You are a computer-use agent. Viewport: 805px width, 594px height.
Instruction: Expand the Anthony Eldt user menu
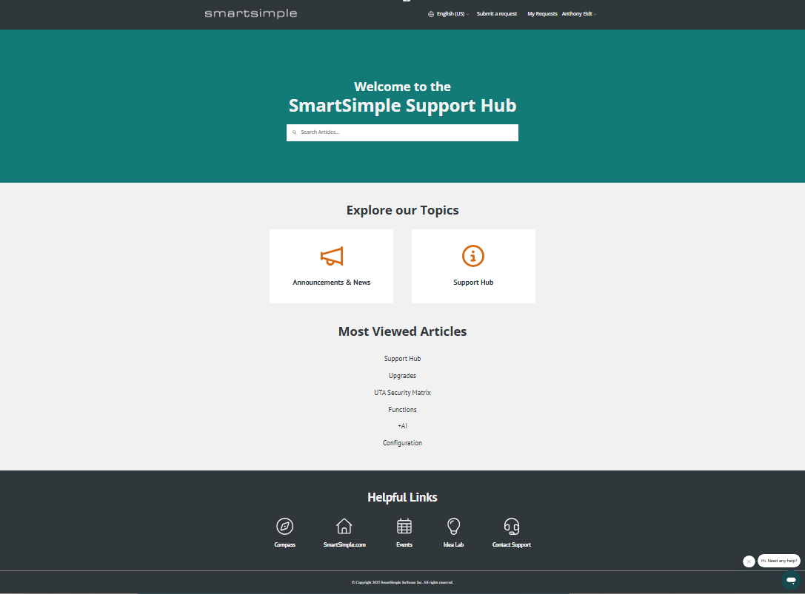(578, 14)
